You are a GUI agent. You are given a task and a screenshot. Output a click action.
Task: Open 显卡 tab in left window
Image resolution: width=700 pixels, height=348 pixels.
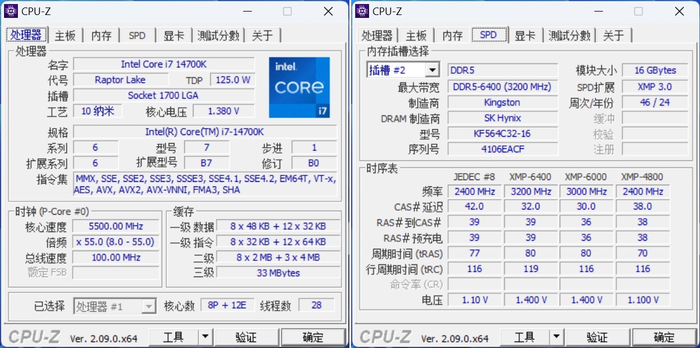tap(174, 35)
